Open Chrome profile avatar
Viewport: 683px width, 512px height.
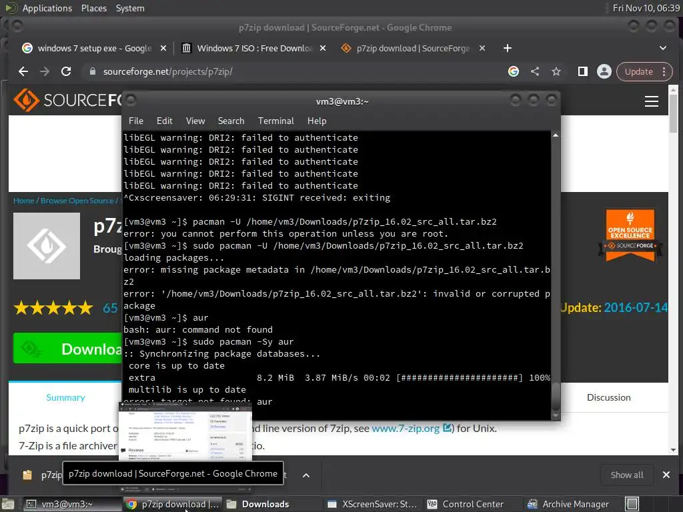click(604, 71)
